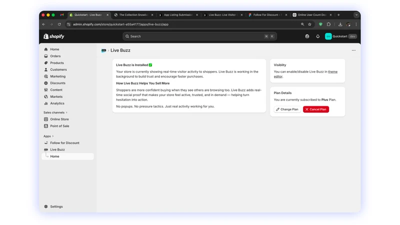Image resolution: width=400 pixels, height=225 pixels.
Task: Click the notifications bell icon
Action: 317,36
